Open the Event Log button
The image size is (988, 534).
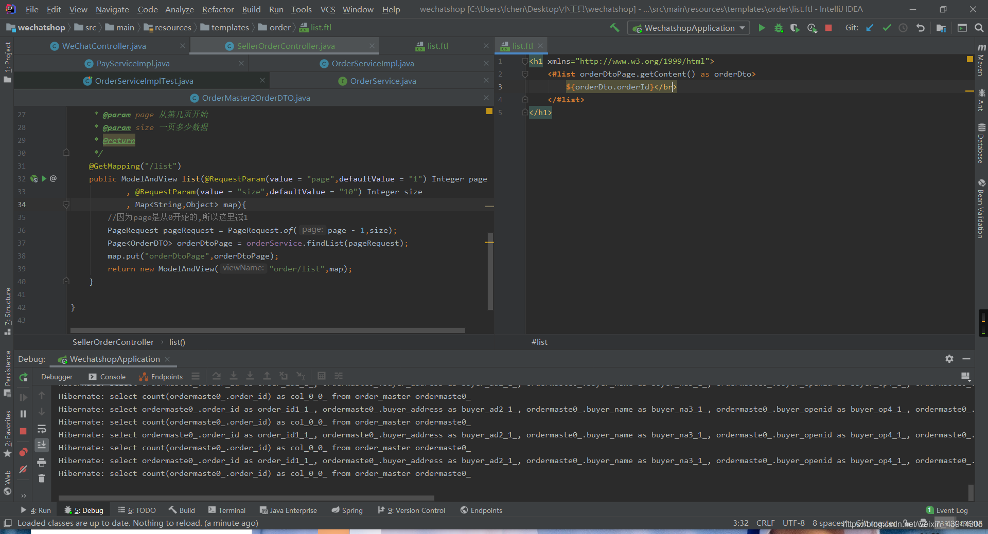point(947,510)
